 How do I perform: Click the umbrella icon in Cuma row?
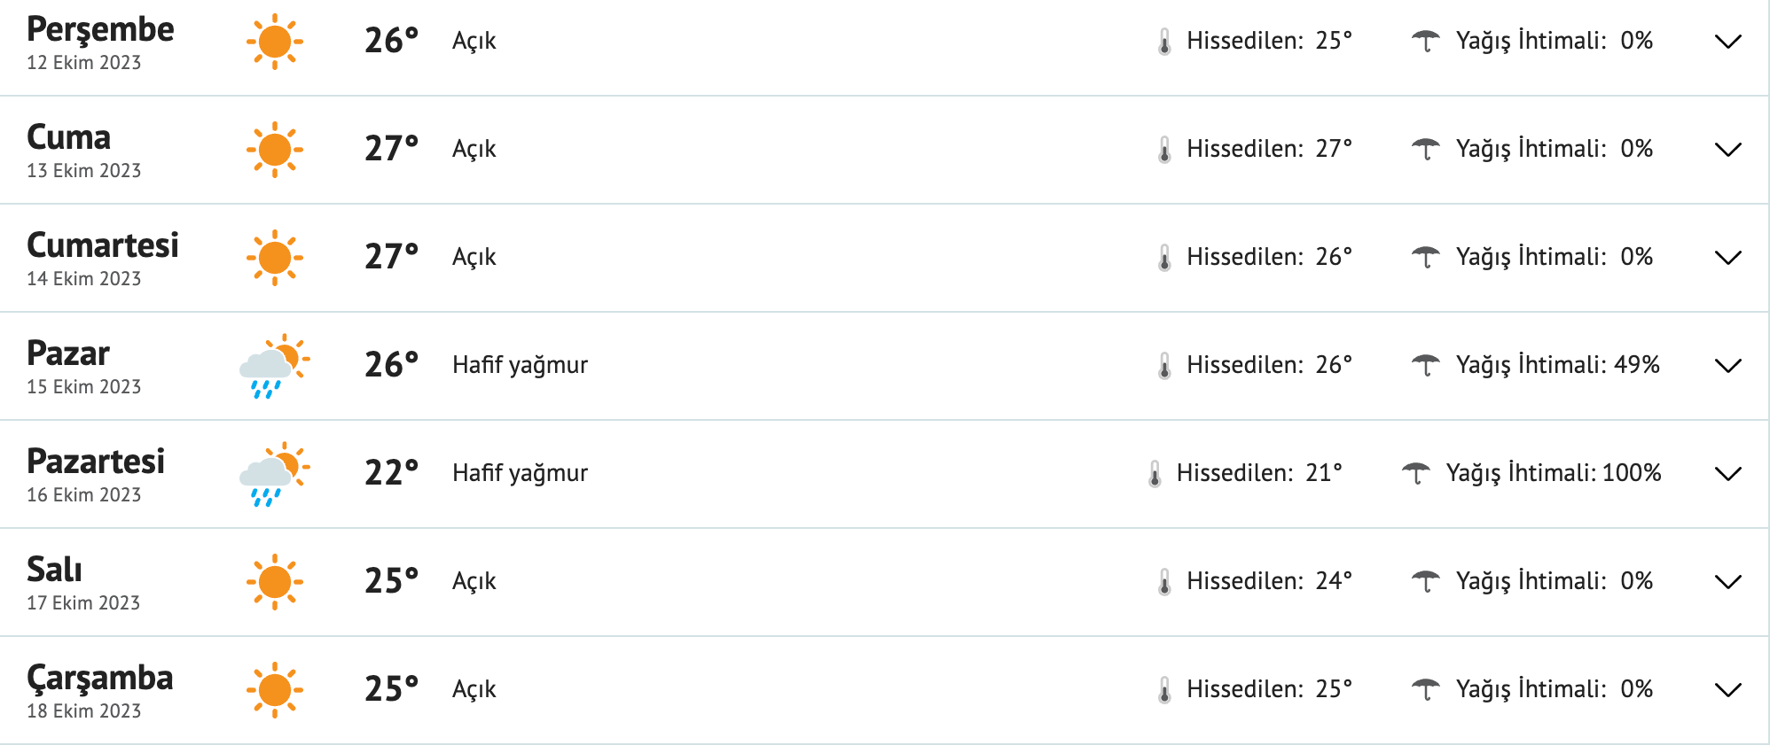[1426, 149]
